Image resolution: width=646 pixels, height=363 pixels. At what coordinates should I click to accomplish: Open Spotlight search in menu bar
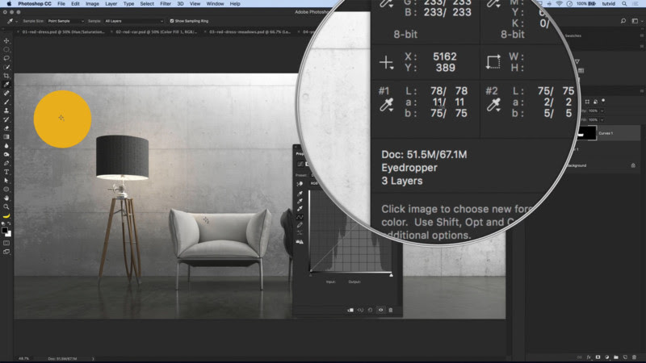[624, 4]
